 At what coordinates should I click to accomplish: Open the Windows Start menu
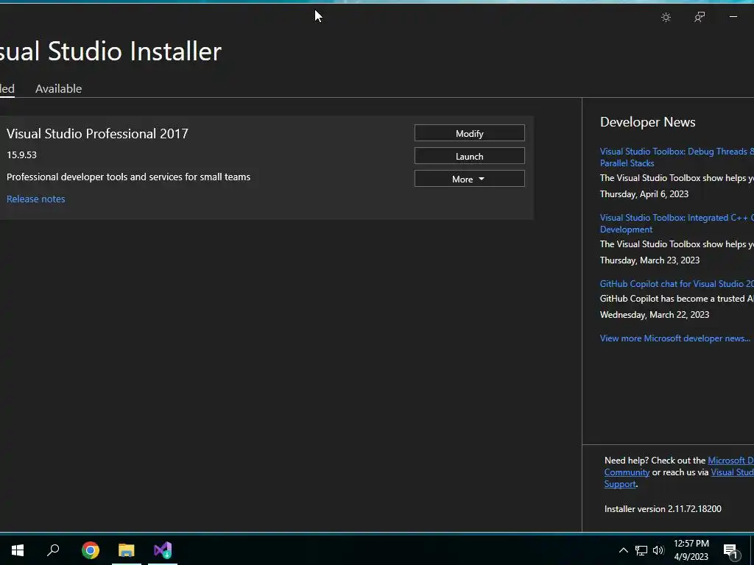[x=18, y=550]
